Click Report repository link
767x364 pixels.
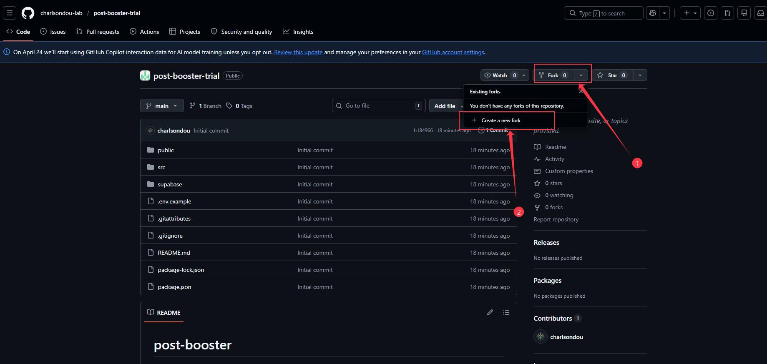[556, 219]
